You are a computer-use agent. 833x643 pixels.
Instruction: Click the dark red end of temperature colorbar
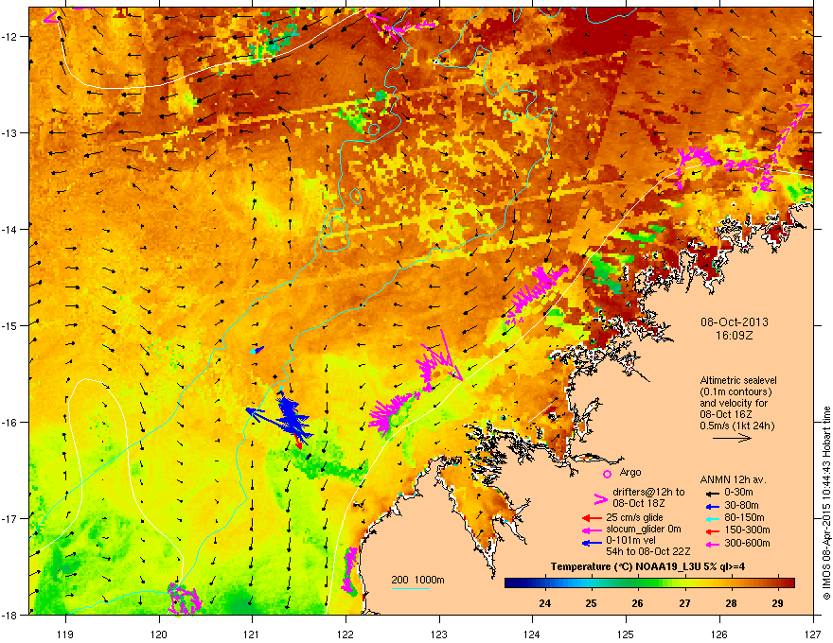click(x=790, y=583)
